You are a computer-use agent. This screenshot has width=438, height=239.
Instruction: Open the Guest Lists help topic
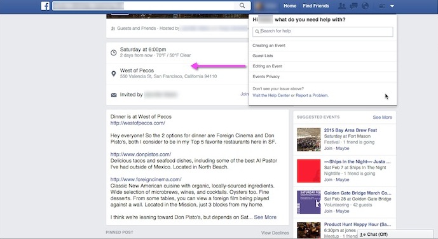[x=263, y=56]
